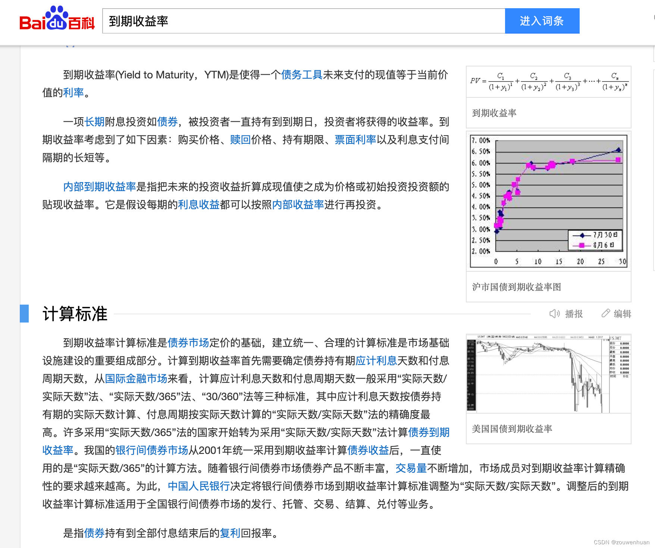Open the 利息收益 link

pos(199,205)
